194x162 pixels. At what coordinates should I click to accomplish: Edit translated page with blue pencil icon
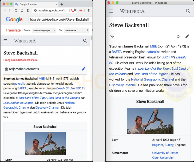tap(84, 69)
